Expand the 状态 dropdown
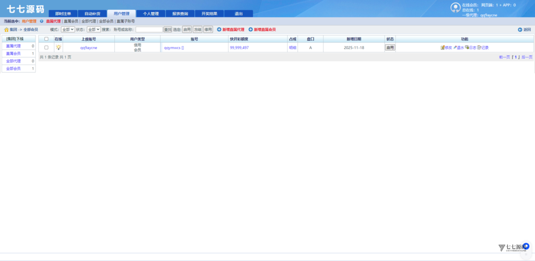The height and width of the screenshot is (261, 535). pos(94,30)
